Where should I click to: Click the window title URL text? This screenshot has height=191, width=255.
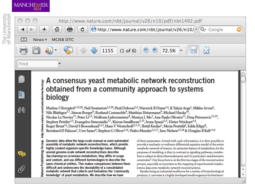130,21
